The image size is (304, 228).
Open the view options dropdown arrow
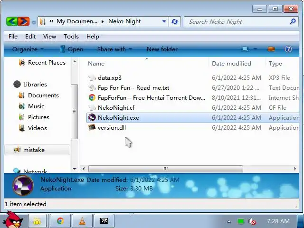pyautogui.click(x=255, y=49)
